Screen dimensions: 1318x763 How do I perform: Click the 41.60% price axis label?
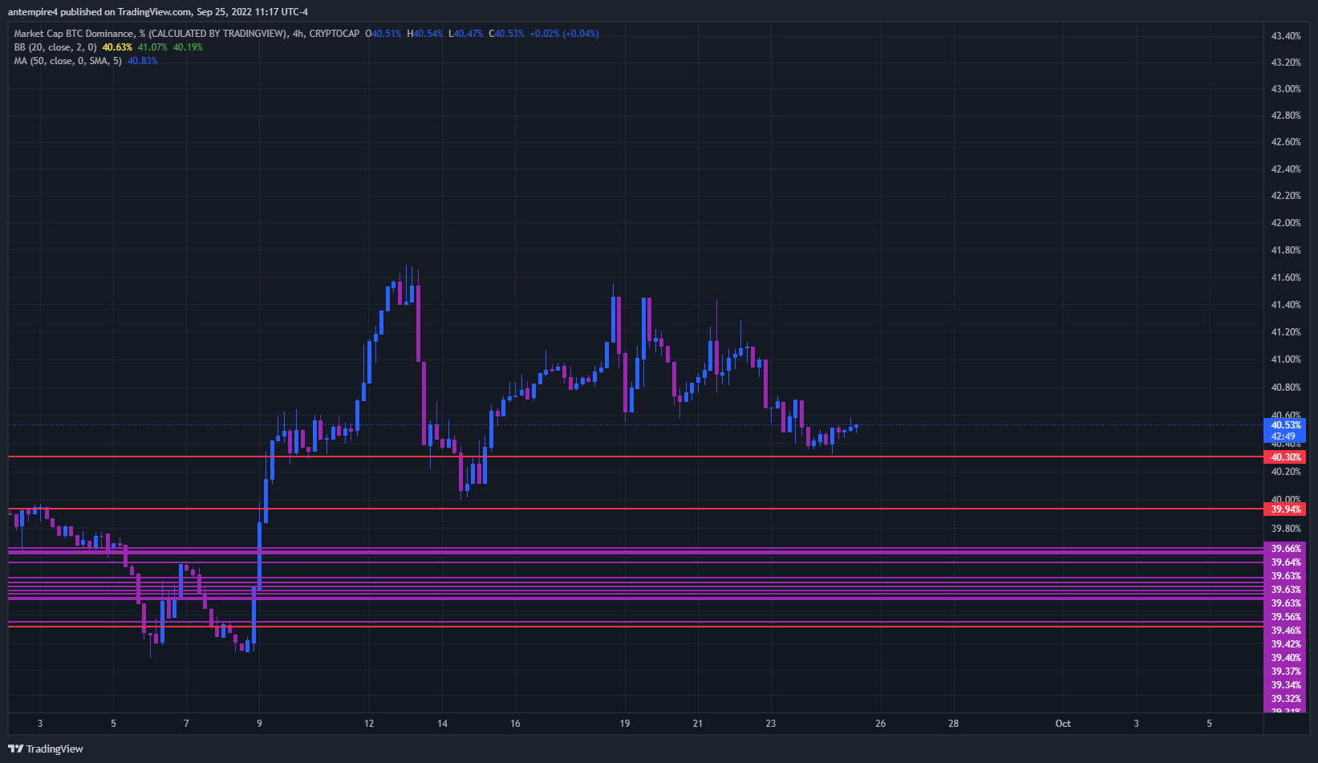1286,278
